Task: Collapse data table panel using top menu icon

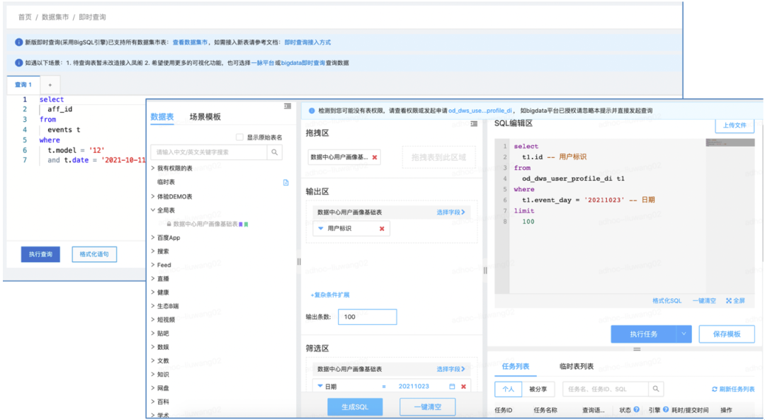Action: pos(288,106)
